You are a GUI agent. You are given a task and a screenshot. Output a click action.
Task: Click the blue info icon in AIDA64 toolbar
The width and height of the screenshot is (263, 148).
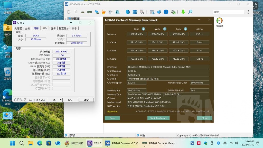[166, 12]
